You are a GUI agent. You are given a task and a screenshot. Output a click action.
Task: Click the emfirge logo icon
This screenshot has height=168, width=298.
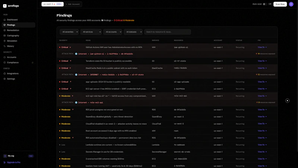click(5, 6)
